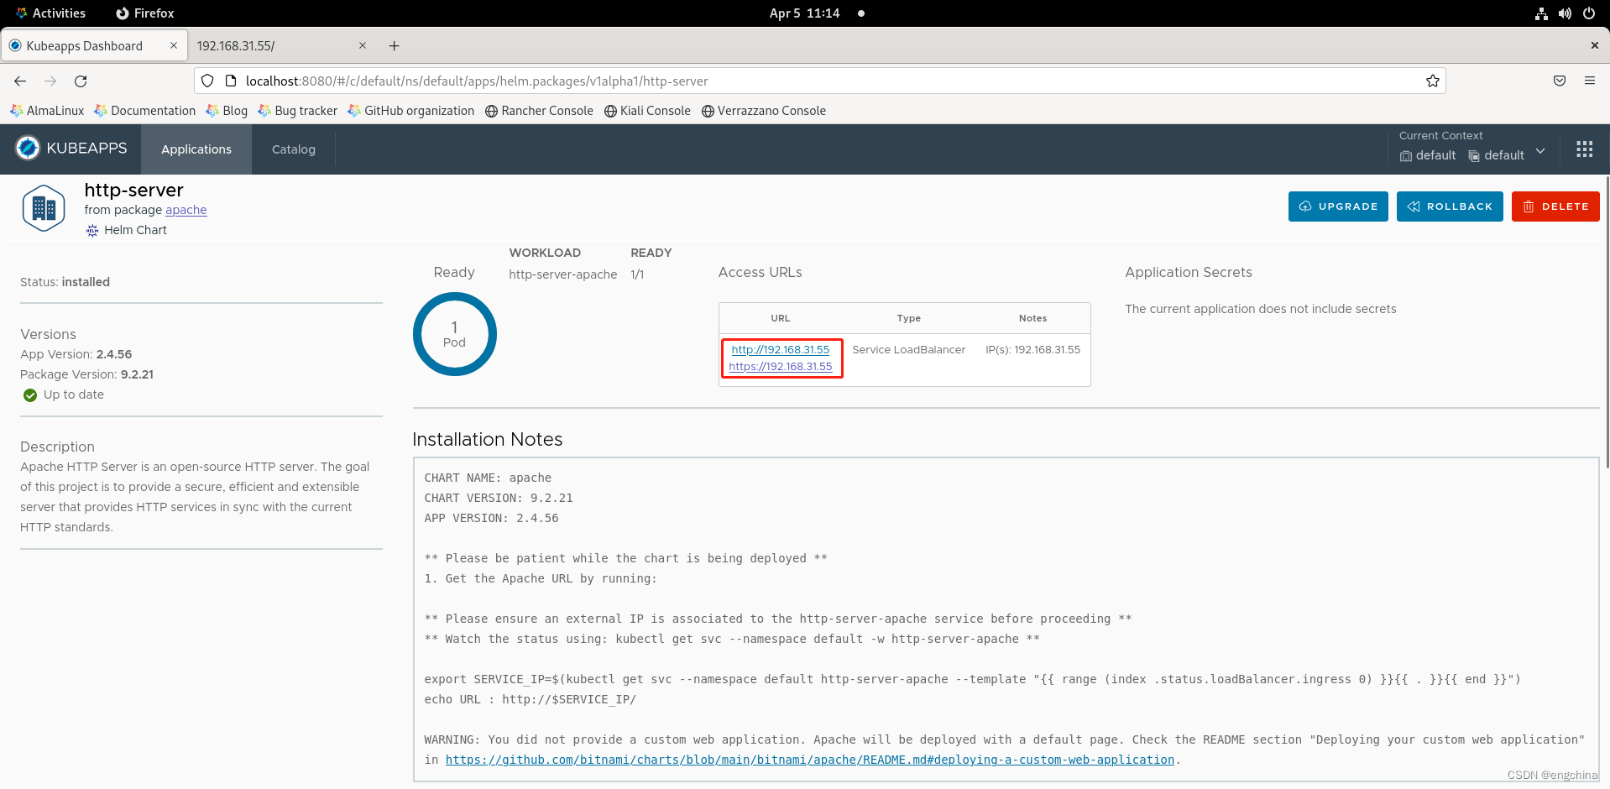Click the namespace icon beside default
This screenshot has height=789, width=1610.
point(1474,156)
